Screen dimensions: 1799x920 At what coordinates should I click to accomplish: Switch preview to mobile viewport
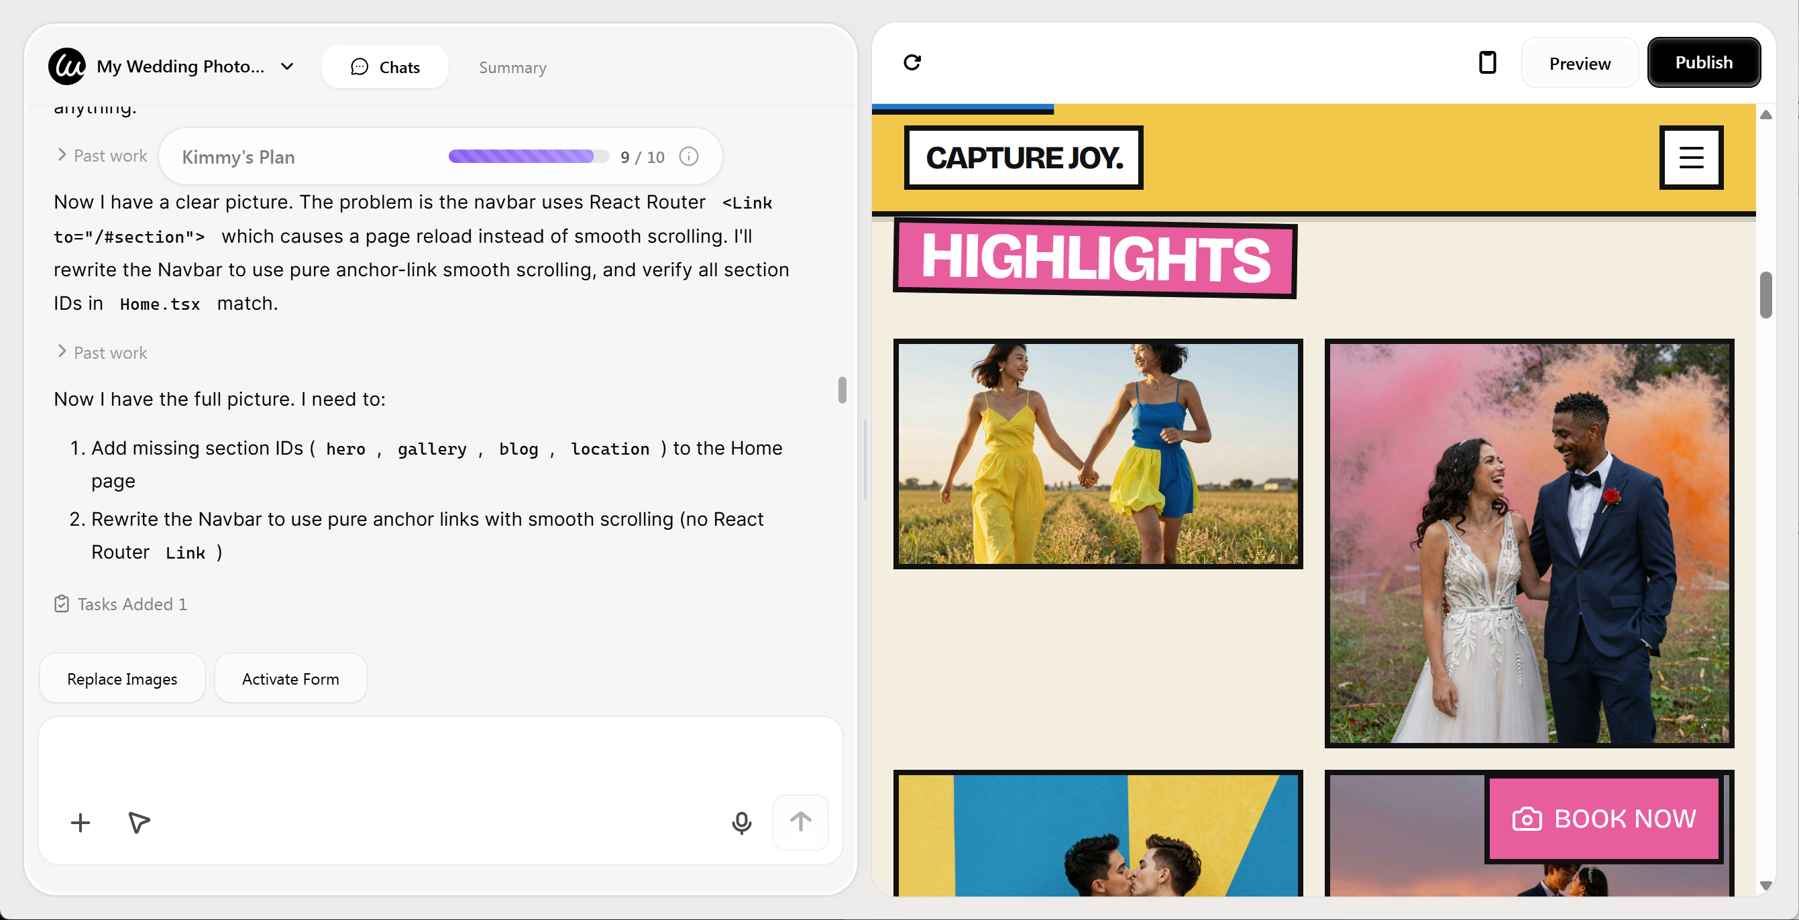pyautogui.click(x=1488, y=63)
